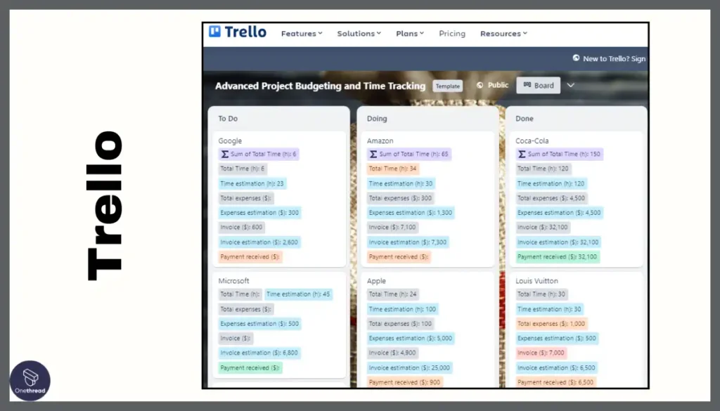Expand the views chevron beside Board

(571, 85)
